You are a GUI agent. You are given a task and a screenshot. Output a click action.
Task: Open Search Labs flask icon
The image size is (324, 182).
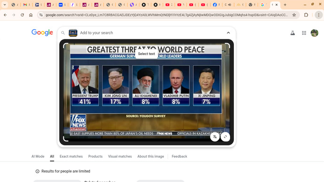pos(293,33)
